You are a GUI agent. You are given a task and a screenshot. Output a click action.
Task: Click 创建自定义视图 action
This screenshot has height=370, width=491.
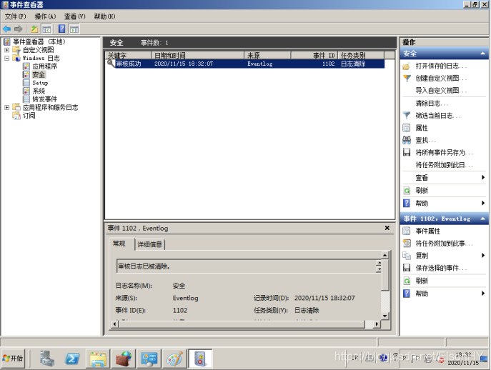441,79
